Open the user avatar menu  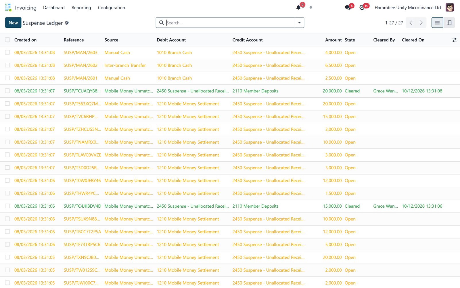[x=450, y=7]
